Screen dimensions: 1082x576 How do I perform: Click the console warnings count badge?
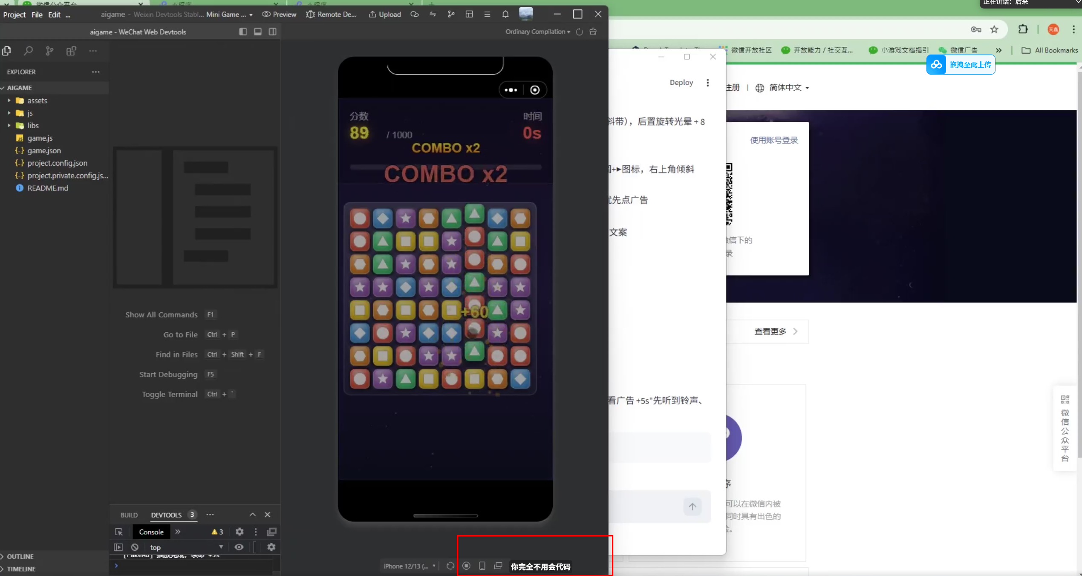pyautogui.click(x=217, y=532)
